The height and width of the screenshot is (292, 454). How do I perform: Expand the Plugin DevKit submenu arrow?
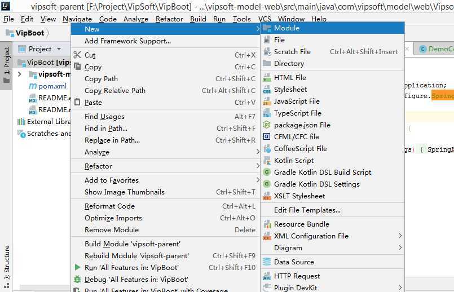[400, 287]
